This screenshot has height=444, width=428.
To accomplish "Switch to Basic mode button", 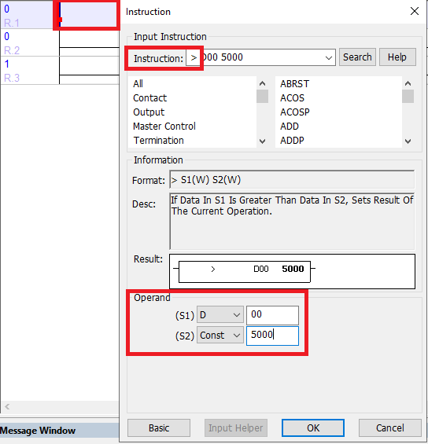I will [x=159, y=427].
